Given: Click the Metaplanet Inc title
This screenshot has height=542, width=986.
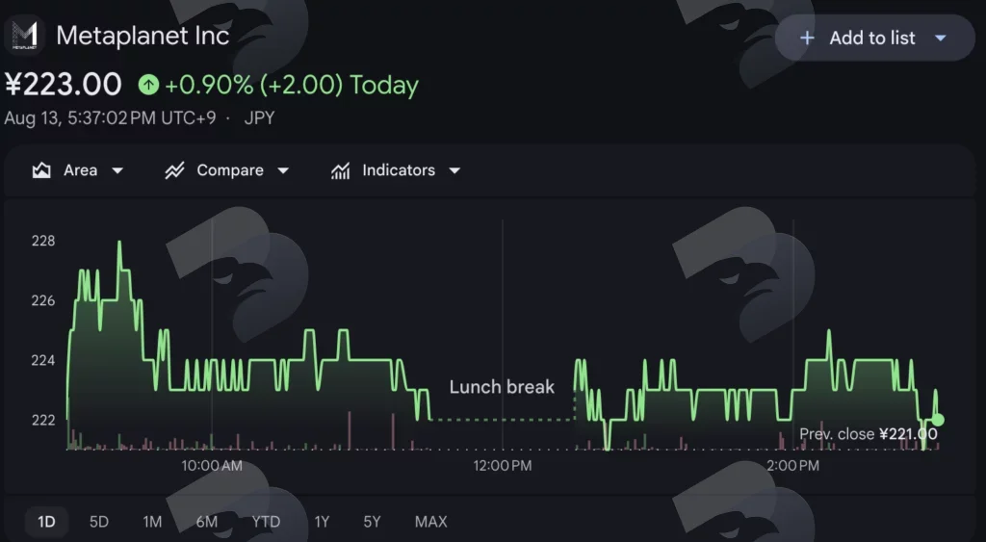Looking at the screenshot, I should (x=143, y=36).
